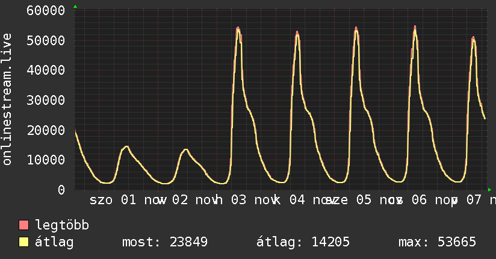Click the onlinestream.live vertical axis title
Screen dimensions: 496x259
[7, 99]
